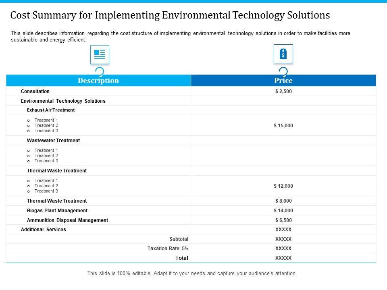387x290 pixels.
Task: Select the $ 6,580 price cell
Action: [283, 220]
